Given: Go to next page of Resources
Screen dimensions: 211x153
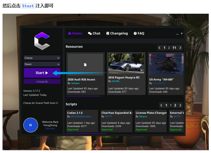Looking at the screenshot, I should (180, 48).
